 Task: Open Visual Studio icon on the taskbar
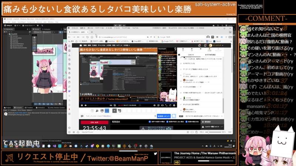[54, 146]
